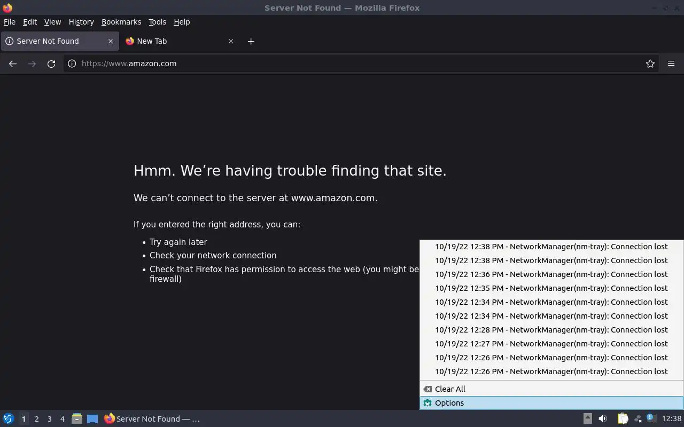
Task: Open the Tools menu
Action: click(157, 22)
